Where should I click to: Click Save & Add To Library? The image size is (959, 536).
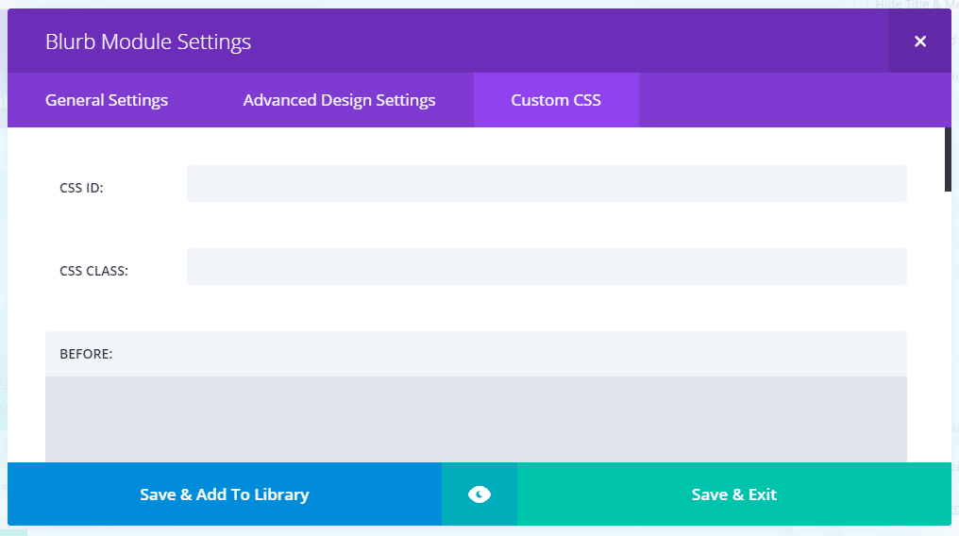coord(225,494)
